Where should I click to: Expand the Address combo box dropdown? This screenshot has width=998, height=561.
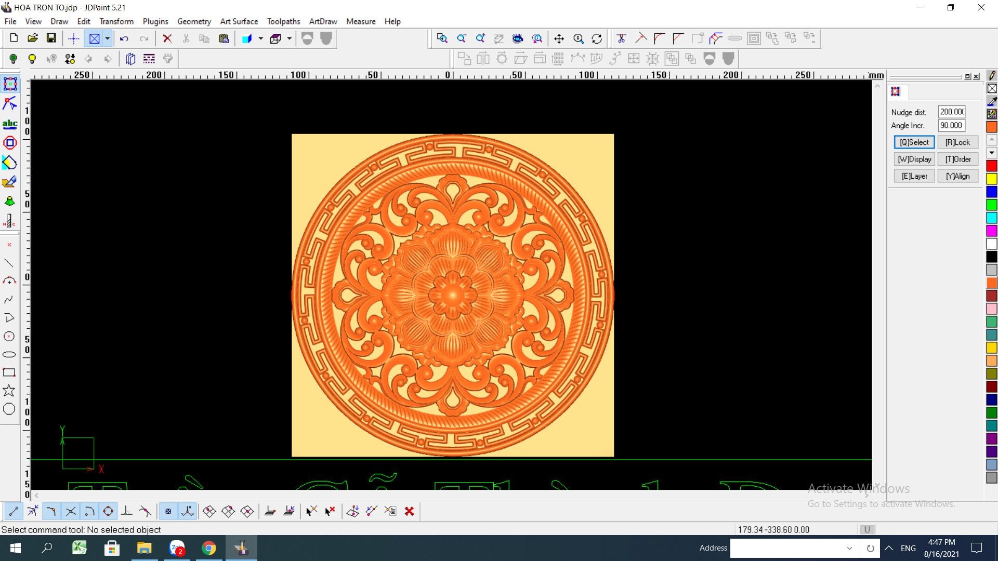point(849,548)
